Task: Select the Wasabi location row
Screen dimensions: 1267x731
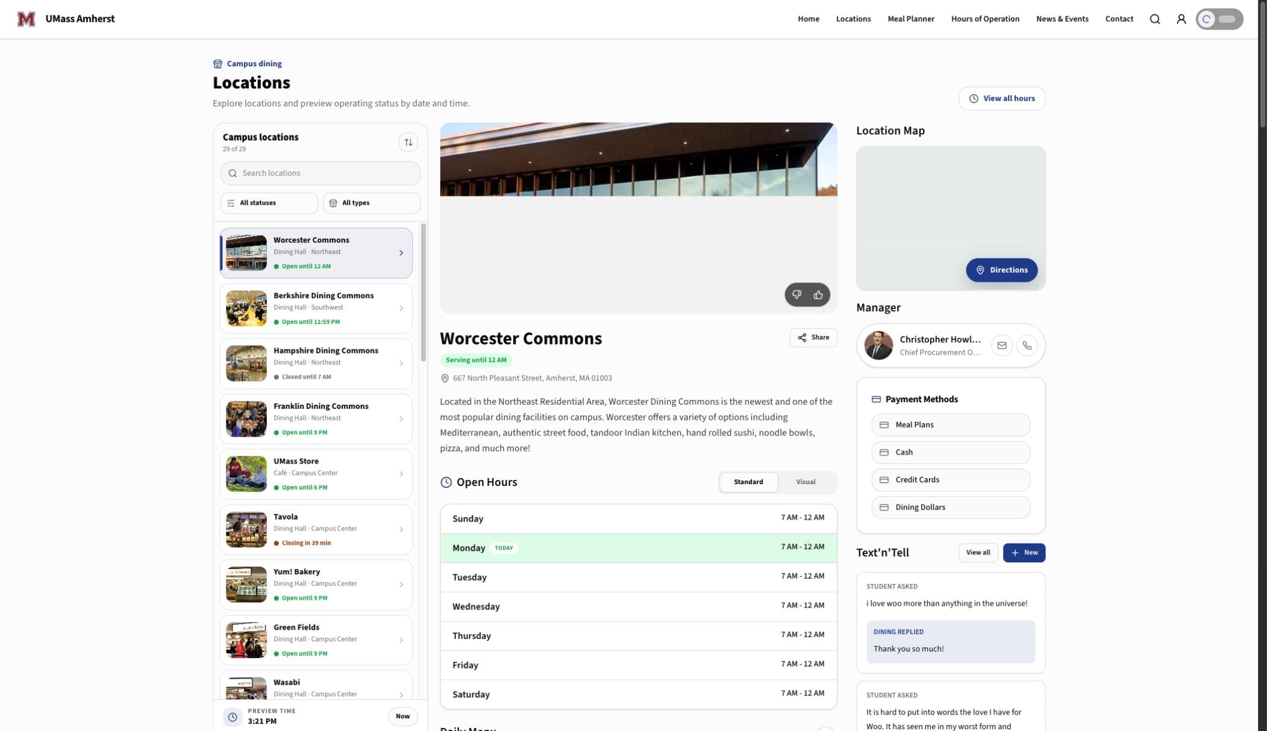Action: coord(316,685)
